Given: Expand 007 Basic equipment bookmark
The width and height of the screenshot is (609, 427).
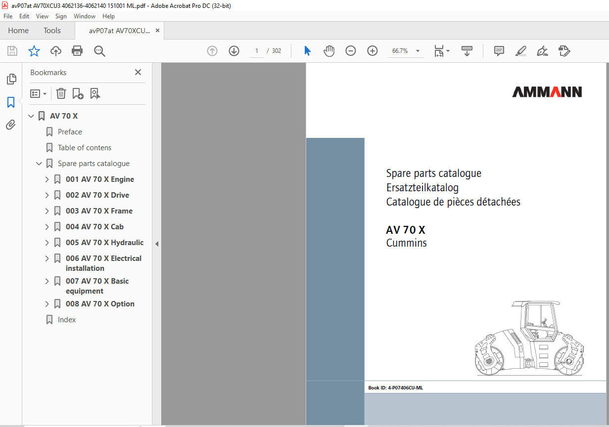Looking at the screenshot, I should (x=47, y=281).
